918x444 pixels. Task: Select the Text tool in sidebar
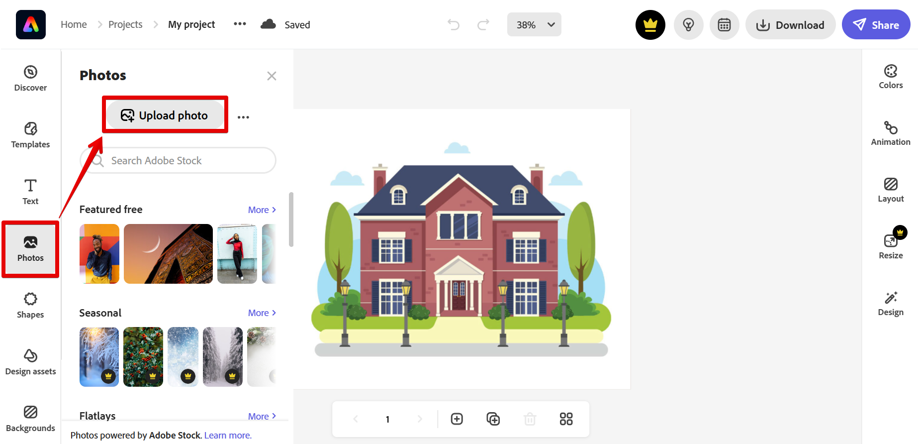(x=30, y=192)
